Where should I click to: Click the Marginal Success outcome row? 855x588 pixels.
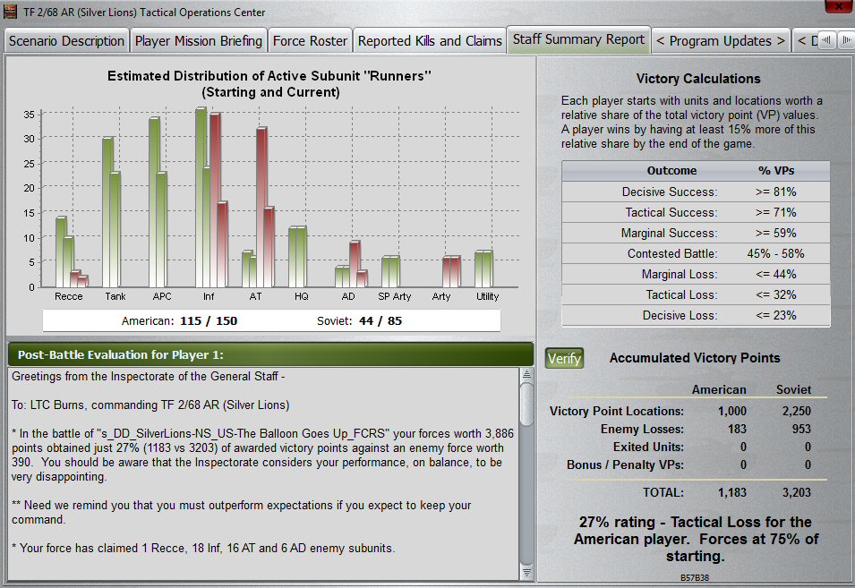click(696, 234)
